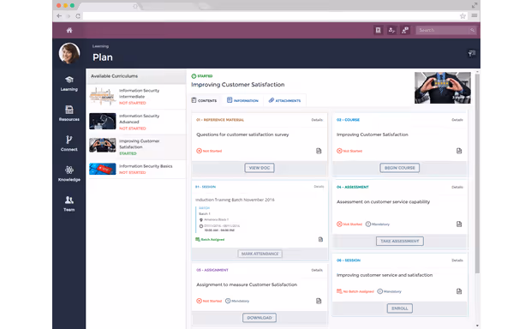Click the DOWNLOAD button

(260, 318)
